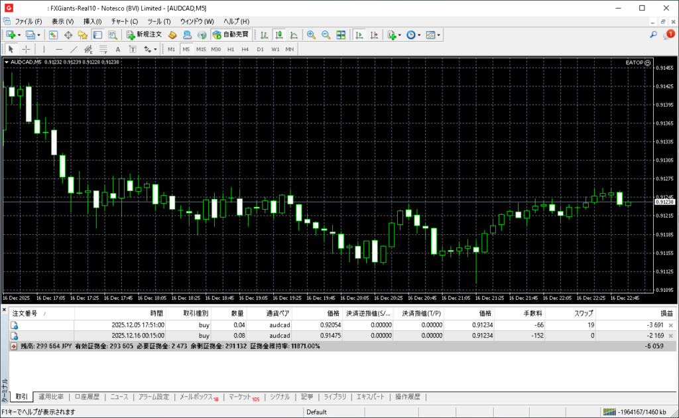Select the trendline drawing tool
This screenshot has height=418, width=679.
(x=74, y=49)
